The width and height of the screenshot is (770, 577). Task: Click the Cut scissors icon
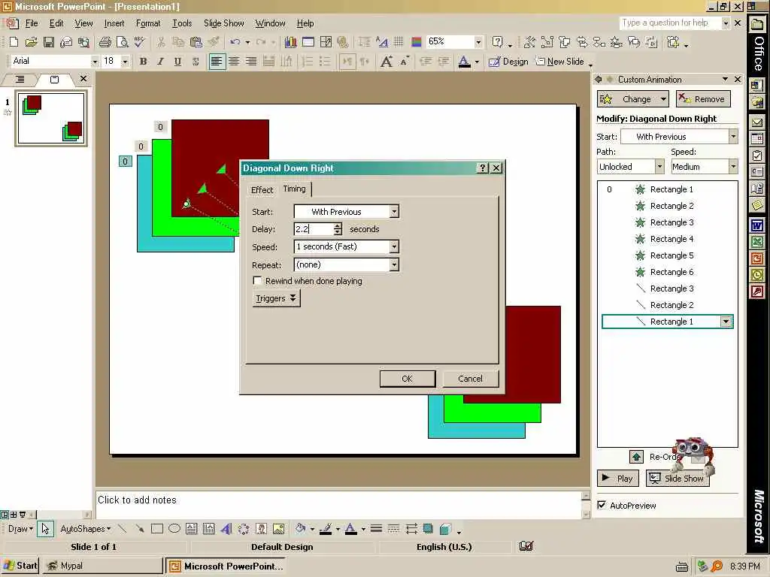click(161, 42)
